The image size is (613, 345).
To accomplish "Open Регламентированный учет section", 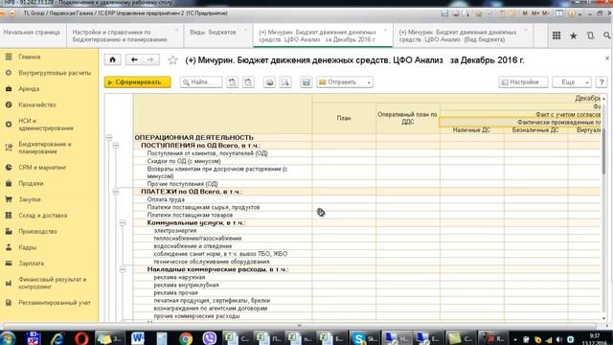I will (x=55, y=303).
